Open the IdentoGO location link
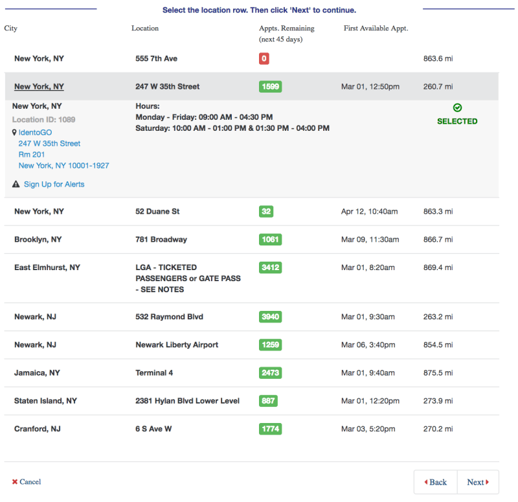The width and height of the screenshot is (518, 502). click(35, 133)
